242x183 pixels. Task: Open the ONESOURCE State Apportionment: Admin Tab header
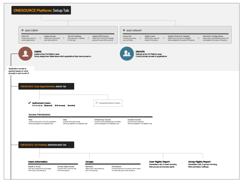coord(46,86)
